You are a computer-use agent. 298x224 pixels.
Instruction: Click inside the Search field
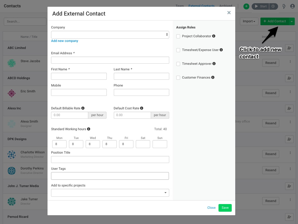25,21
